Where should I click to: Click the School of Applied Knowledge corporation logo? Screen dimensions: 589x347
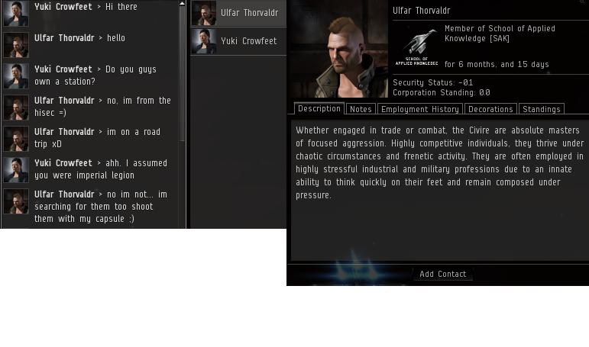pos(416,47)
